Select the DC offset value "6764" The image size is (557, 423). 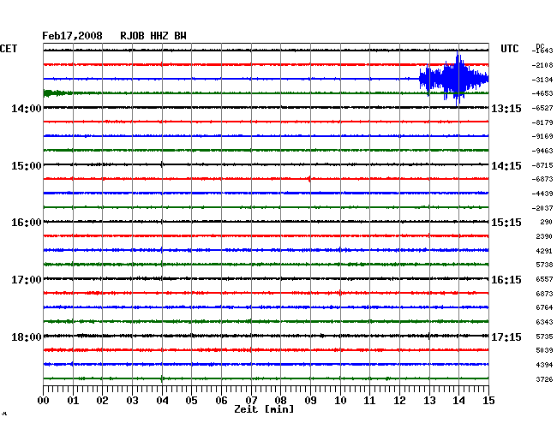(x=544, y=307)
